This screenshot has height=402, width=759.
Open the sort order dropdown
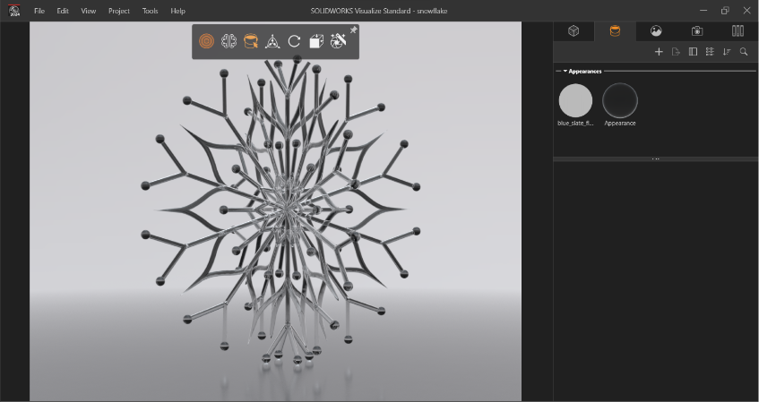click(x=727, y=52)
